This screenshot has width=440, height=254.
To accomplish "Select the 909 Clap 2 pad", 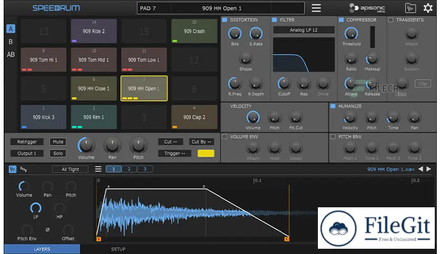I will coord(194,117).
